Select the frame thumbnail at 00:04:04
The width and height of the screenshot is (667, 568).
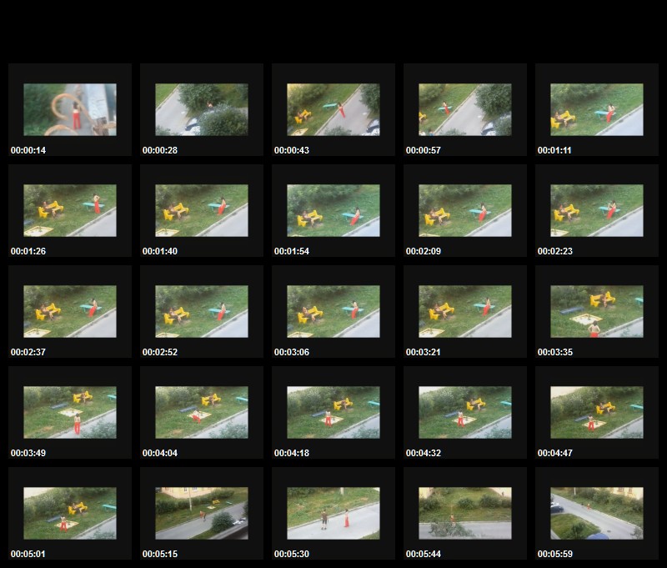tap(202, 412)
